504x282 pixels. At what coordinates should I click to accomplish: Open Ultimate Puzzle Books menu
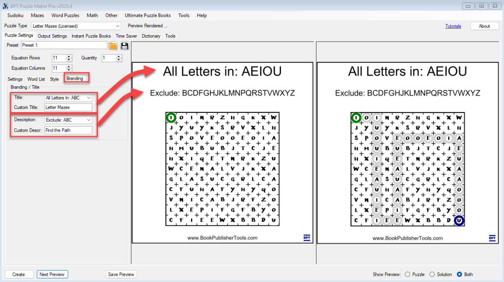pos(148,16)
